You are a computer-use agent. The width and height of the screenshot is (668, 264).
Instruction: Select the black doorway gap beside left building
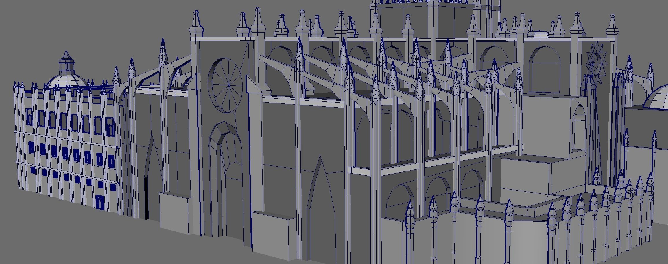[x=146, y=198]
